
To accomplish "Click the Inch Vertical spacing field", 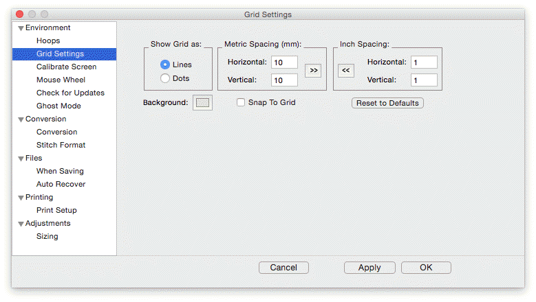I will [x=424, y=80].
